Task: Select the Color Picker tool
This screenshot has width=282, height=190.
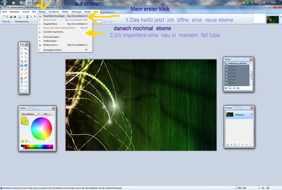Action: click(x=26, y=73)
